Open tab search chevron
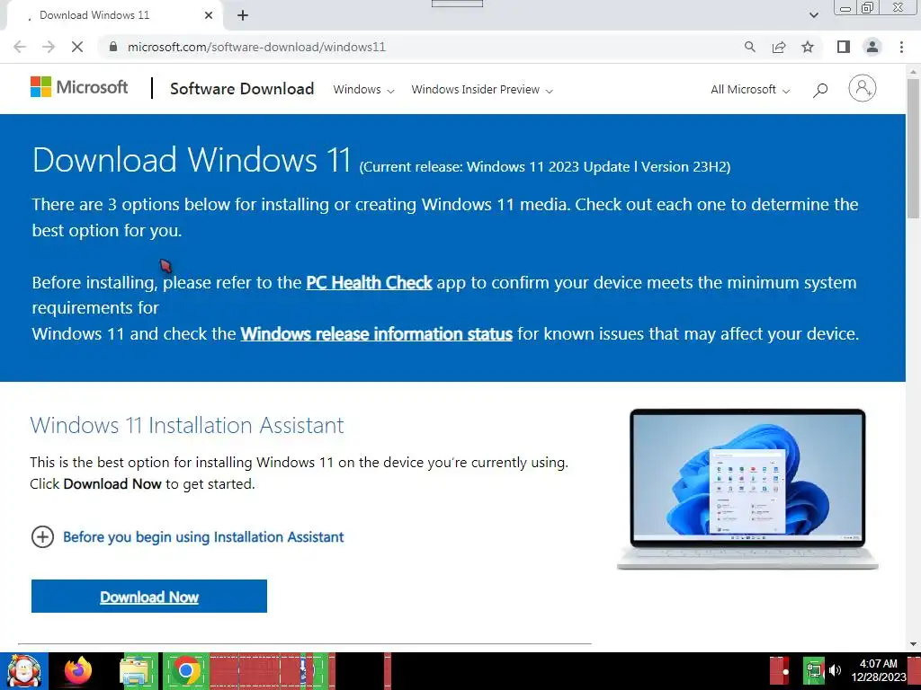The image size is (921, 690). (813, 15)
